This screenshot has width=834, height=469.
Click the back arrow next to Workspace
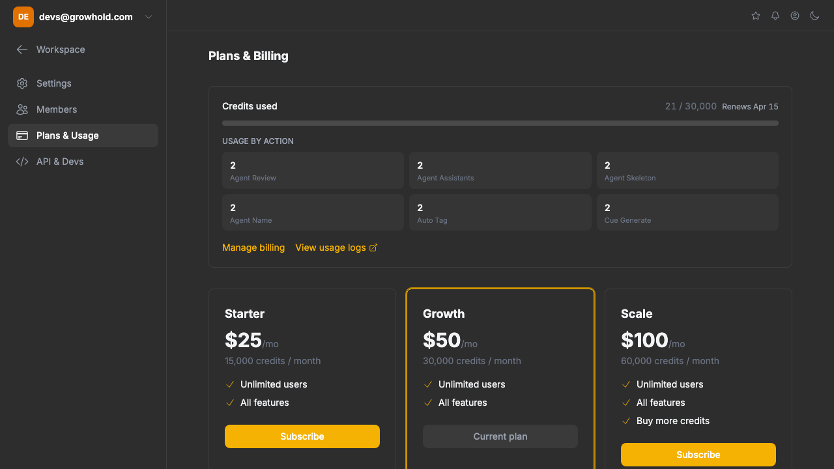point(22,50)
